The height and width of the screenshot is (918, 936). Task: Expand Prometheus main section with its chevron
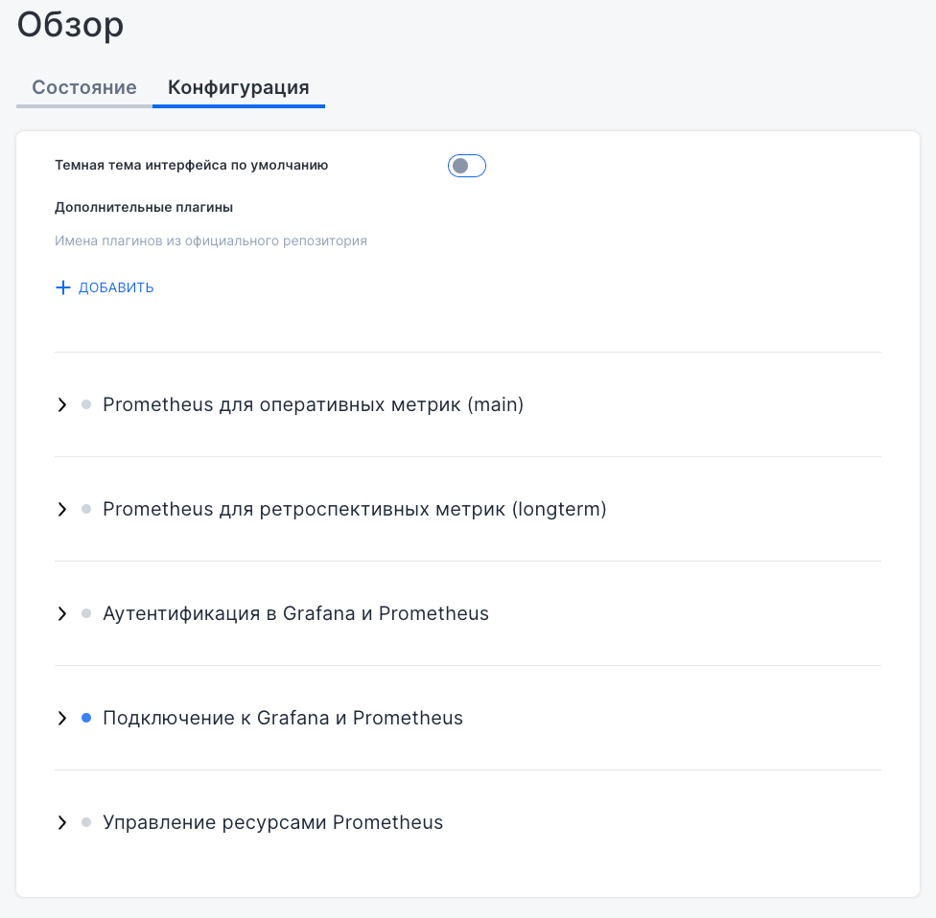[62, 405]
